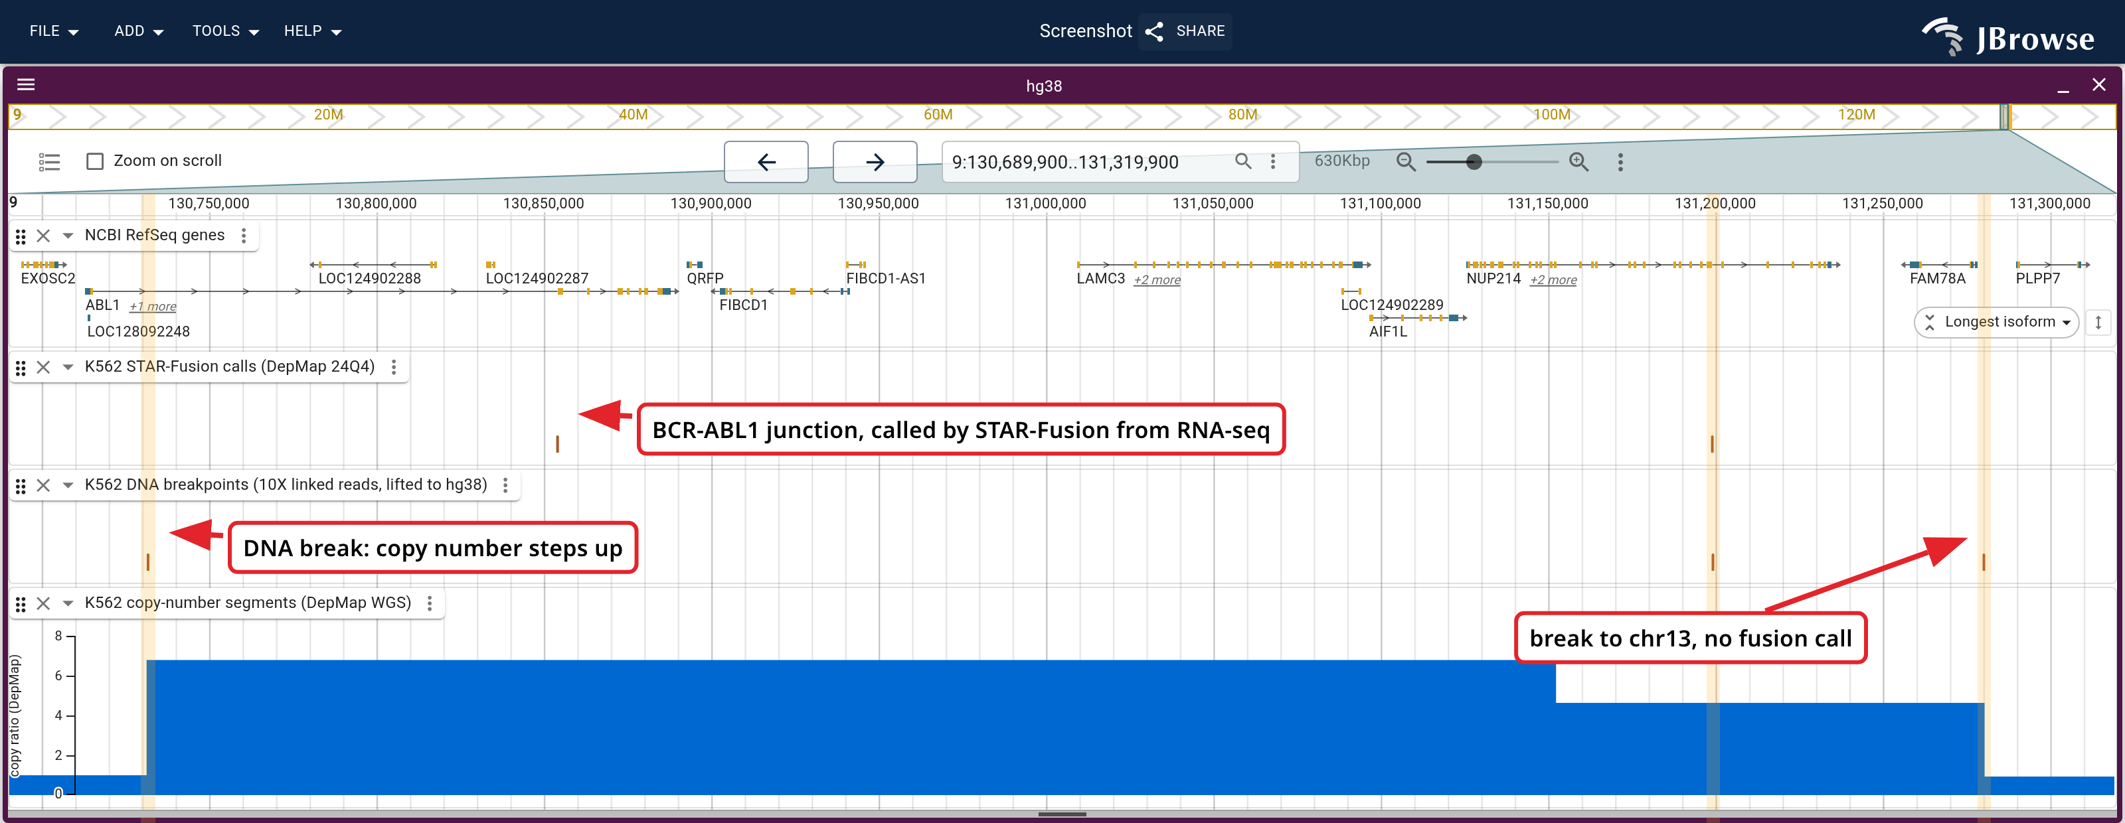Open the view hamburger menu
The height and width of the screenshot is (823, 2125).
coord(26,84)
